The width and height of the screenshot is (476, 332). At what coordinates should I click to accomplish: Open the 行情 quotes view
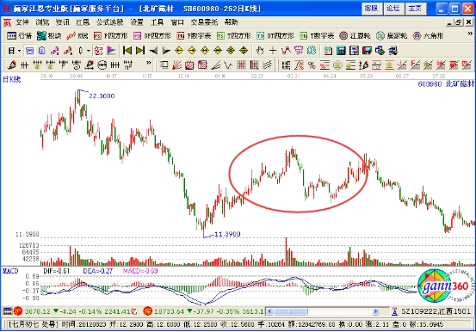coord(20,36)
